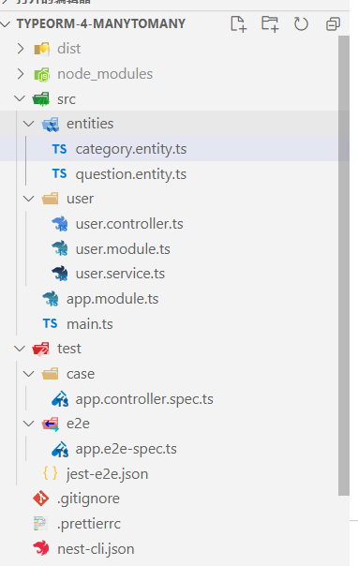This screenshot has width=358, height=566.
Task: Click the TS icon of main.ts
Action: 51,323
